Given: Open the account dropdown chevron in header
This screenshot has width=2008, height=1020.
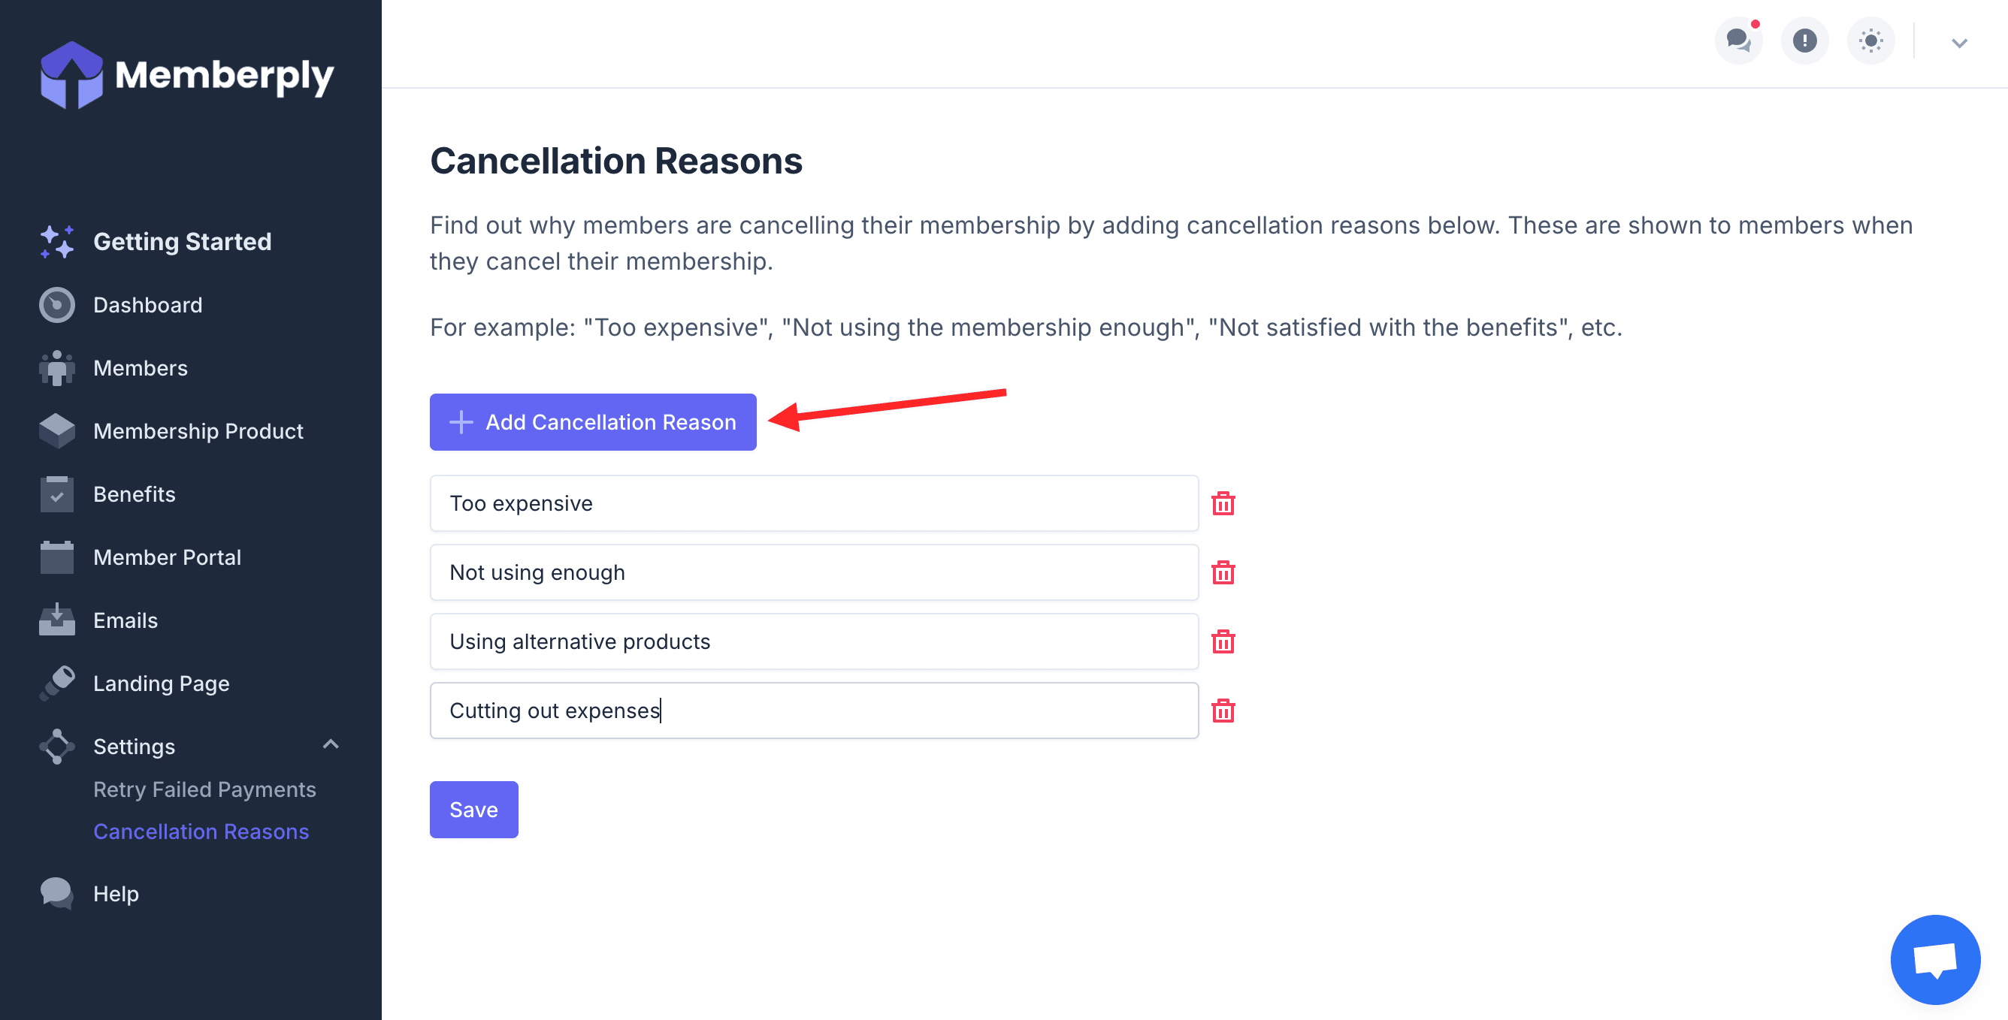Looking at the screenshot, I should pos(1959,43).
